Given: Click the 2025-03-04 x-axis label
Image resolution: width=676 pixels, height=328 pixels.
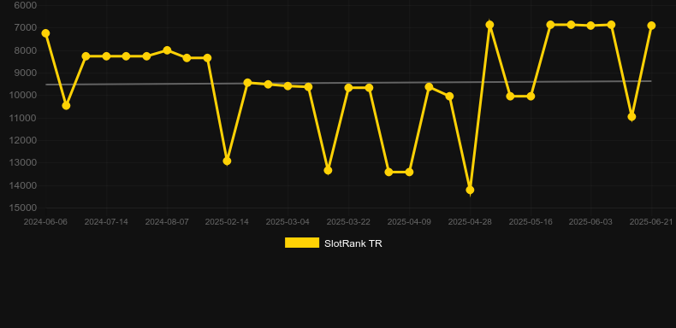Looking at the screenshot, I should (288, 222).
